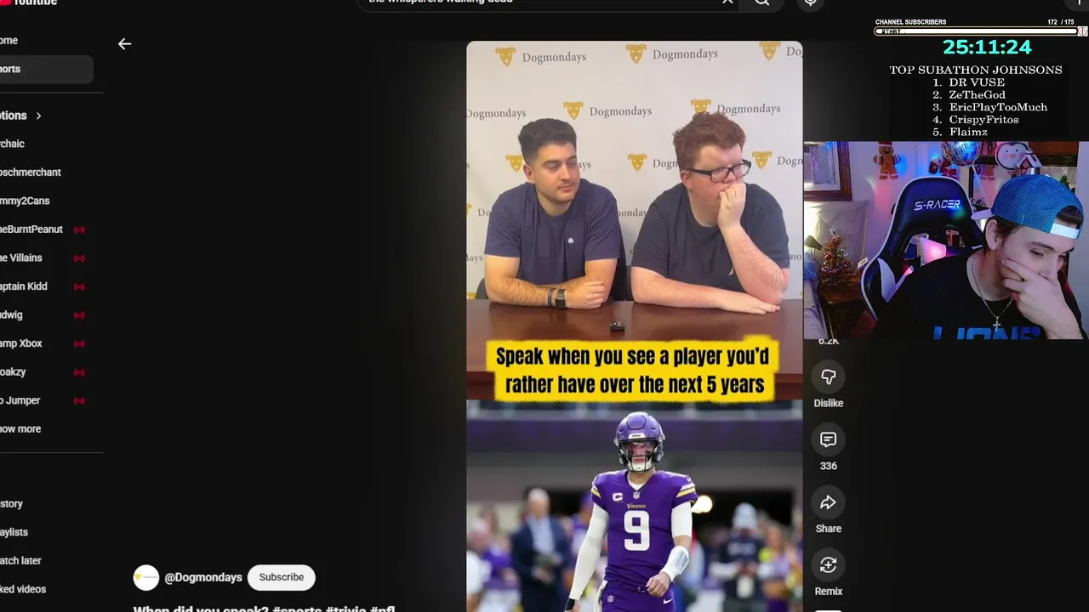Start voice search with the microphone

click(811, 3)
